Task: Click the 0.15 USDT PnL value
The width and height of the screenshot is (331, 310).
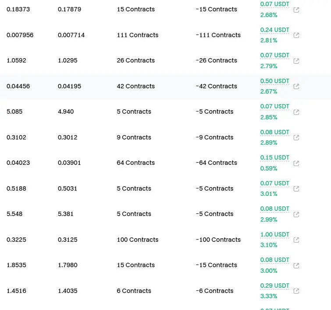Action: click(274, 157)
